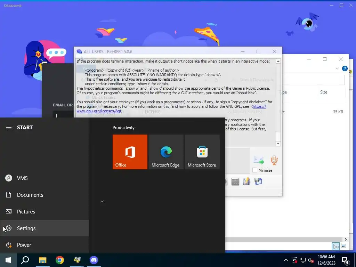The image size is (356, 267).
Task: Show hidden system tray icons
Action: pyautogui.click(x=286, y=260)
